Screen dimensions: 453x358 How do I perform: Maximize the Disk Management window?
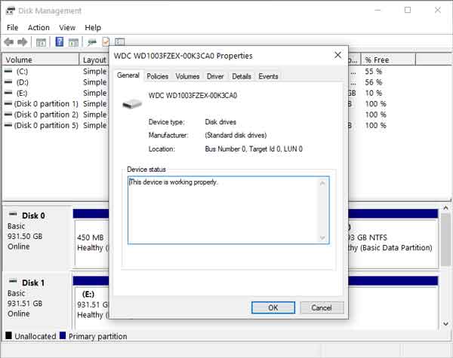pyautogui.click(x=408, y=11)
